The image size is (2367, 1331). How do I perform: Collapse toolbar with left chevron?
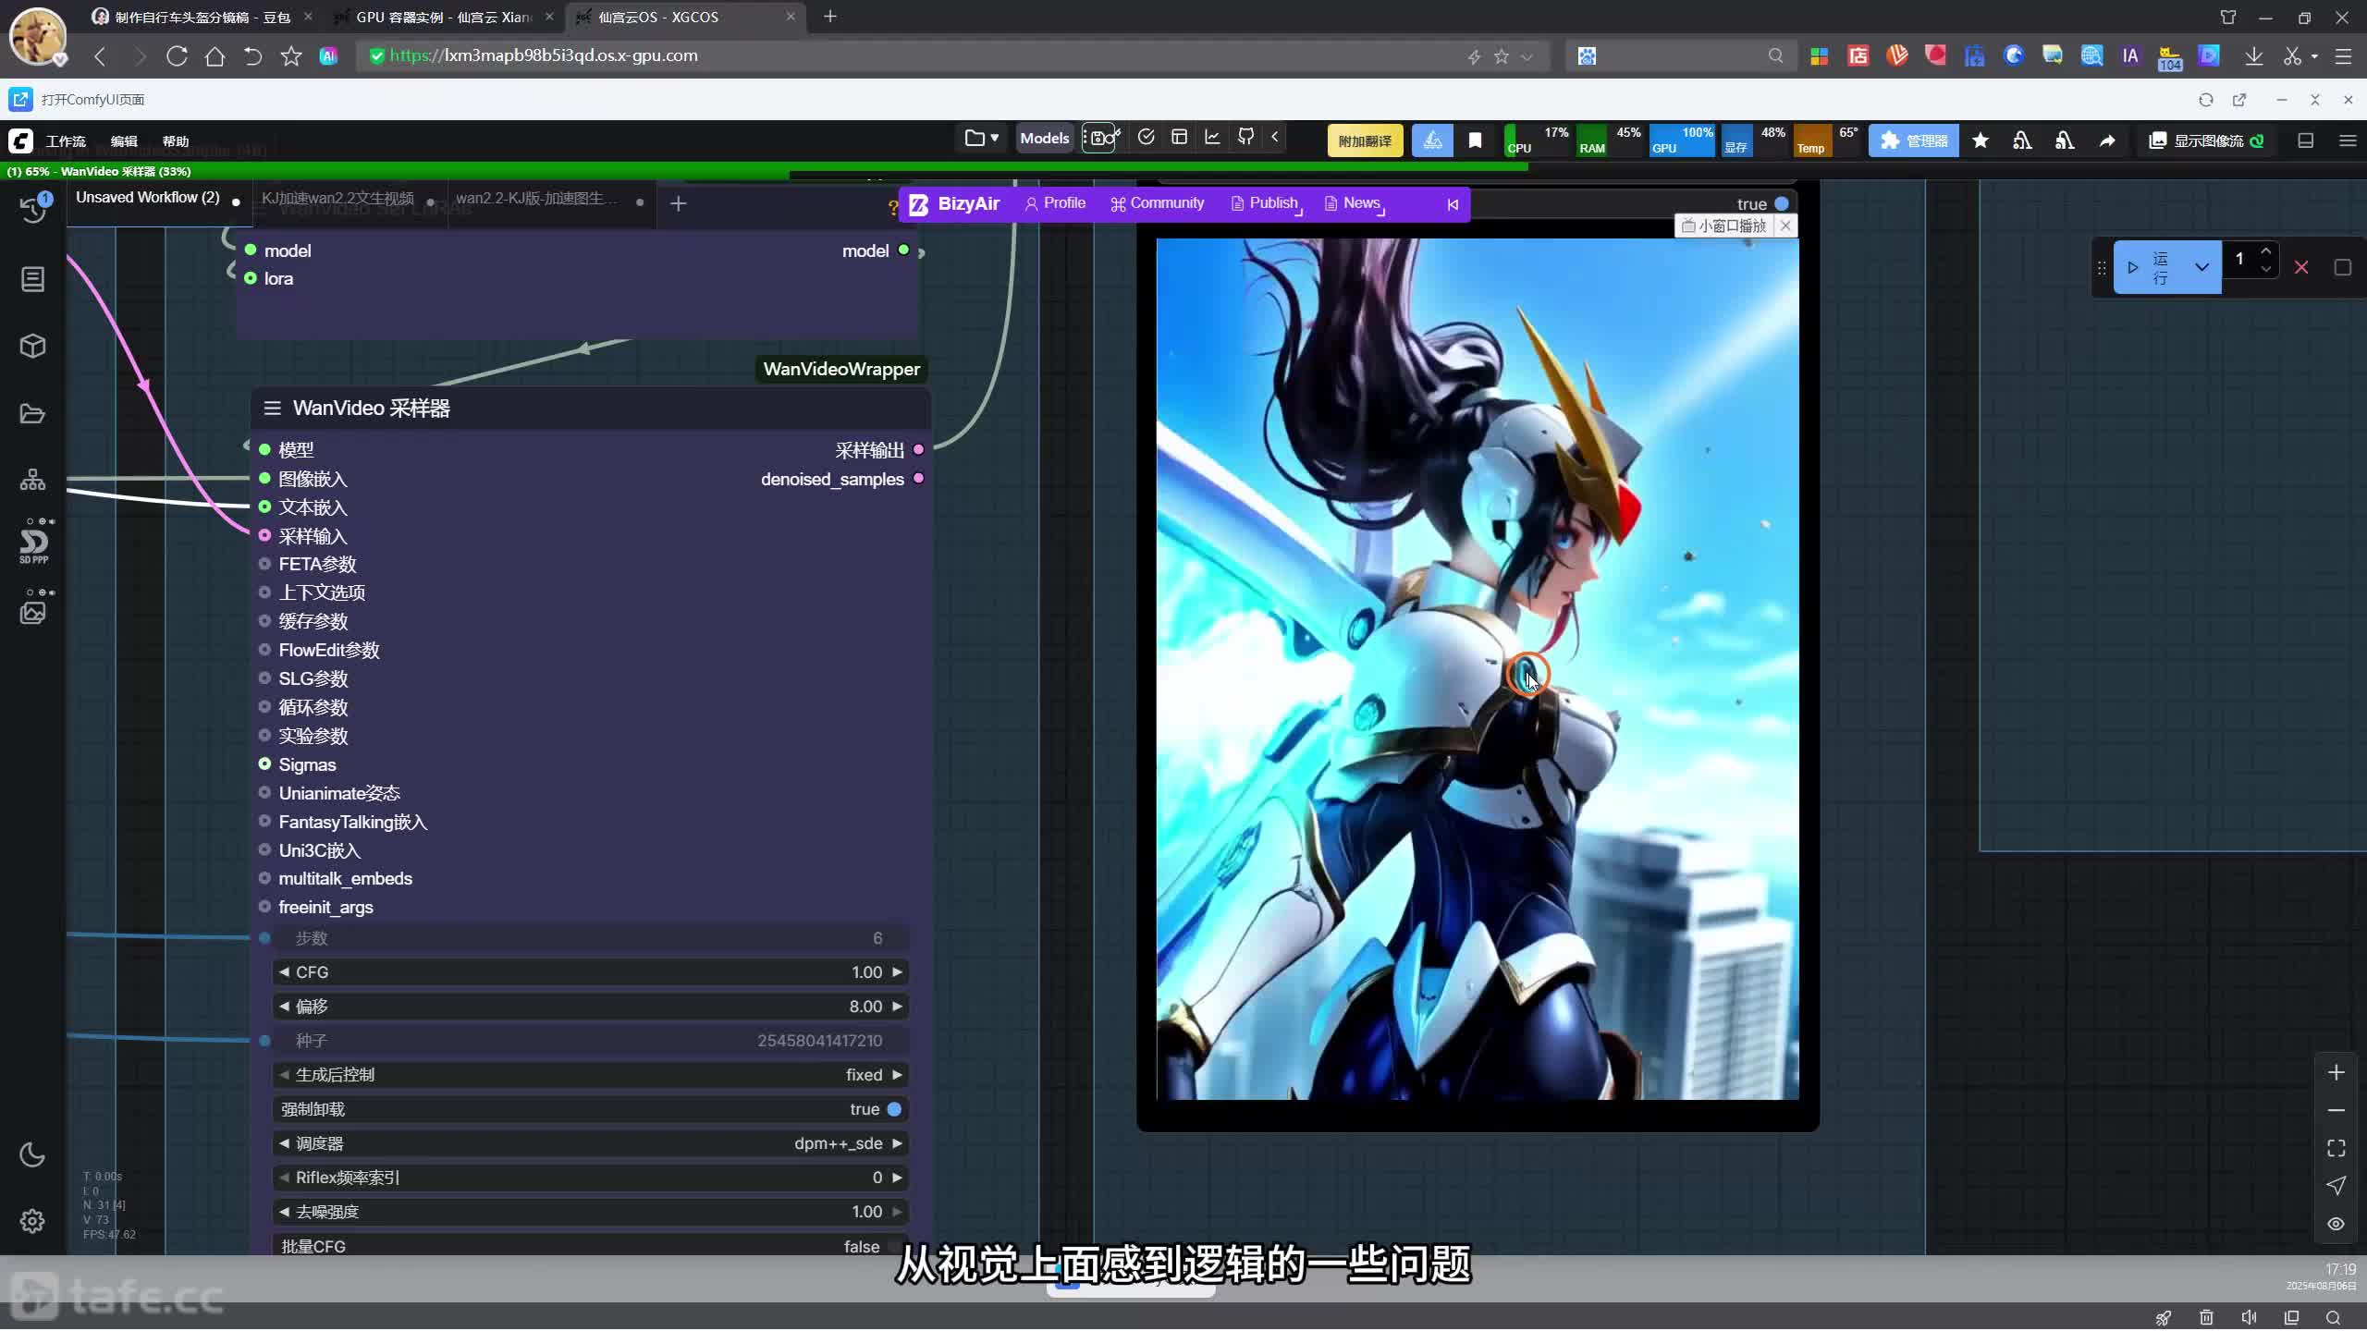coord(1275,137)
